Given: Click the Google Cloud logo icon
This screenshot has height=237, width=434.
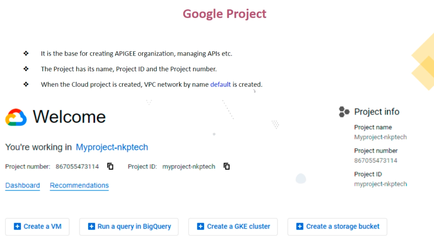Looking at the screenshot, I should click(16, 117).
